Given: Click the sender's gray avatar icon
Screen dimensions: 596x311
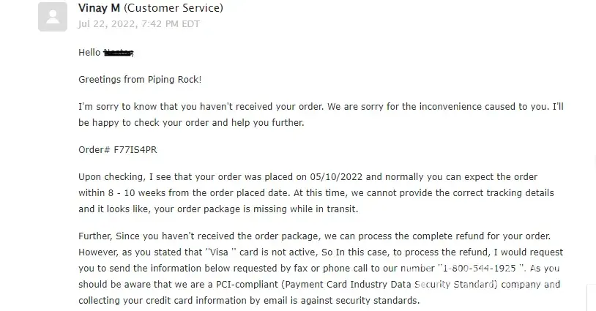Looking at the screenshot, I should point(53,16).
